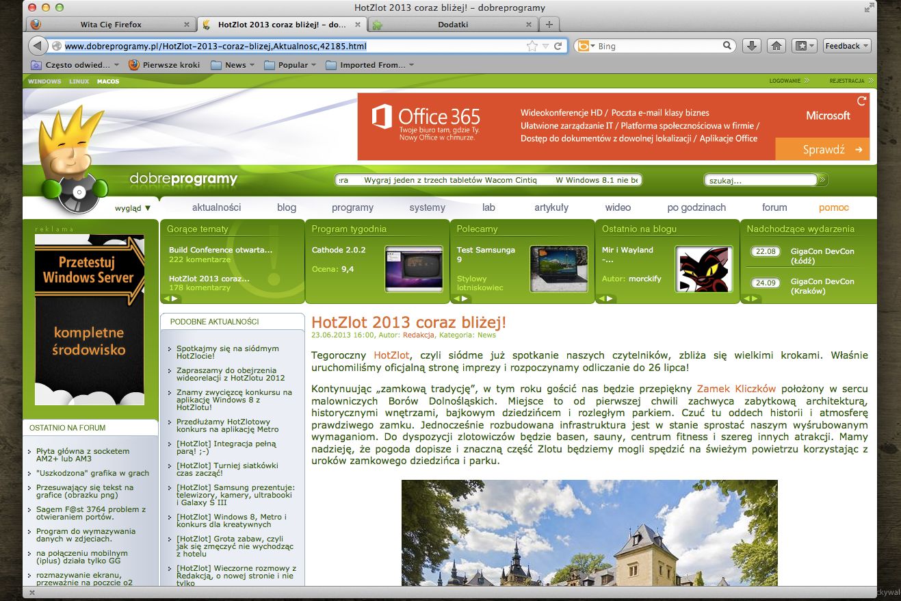Image resolution: width=901 pixels, height=601 pixels.
Task: Open the 'forum' site menu
Action: [x=774, y=207]
